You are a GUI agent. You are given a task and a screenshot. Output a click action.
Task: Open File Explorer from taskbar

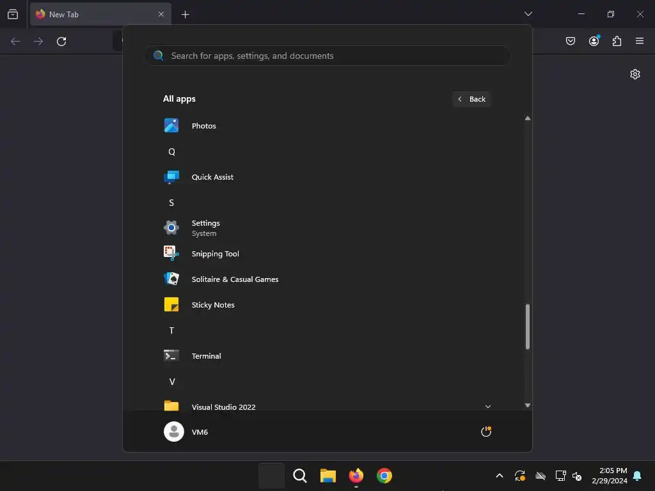click(x=328, y=476)
